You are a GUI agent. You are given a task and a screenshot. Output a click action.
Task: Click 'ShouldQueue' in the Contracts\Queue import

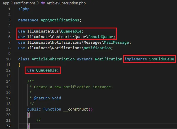coord(101,37)
